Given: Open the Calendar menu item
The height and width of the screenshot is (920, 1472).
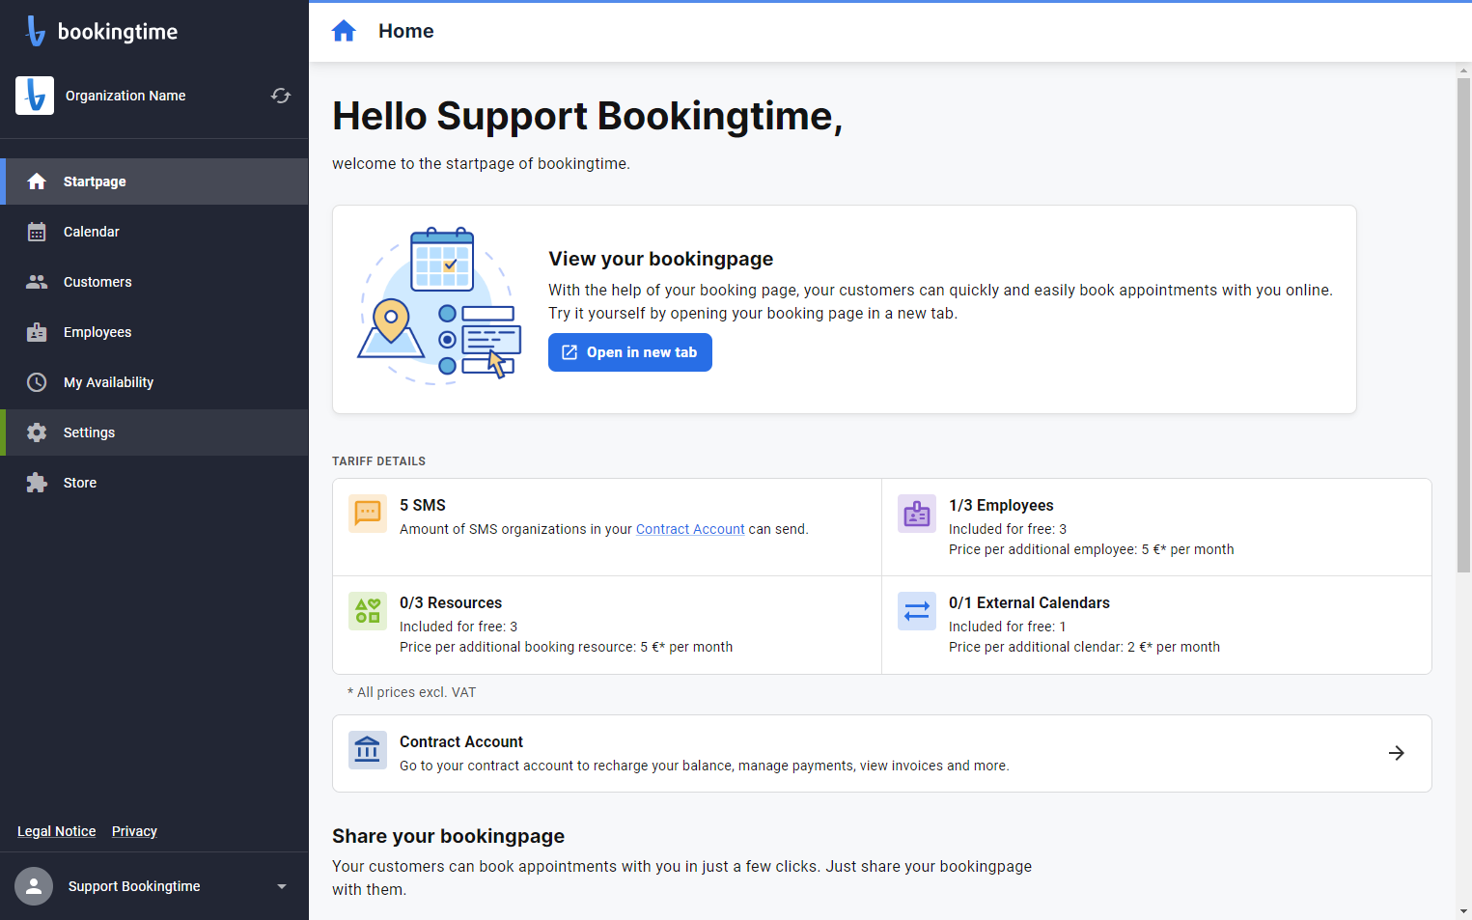Looking at the screenshot, I should pyautogui.click(x=154, y=232).
